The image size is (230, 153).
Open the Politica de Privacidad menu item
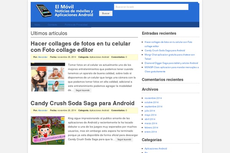tap(76, 24)
